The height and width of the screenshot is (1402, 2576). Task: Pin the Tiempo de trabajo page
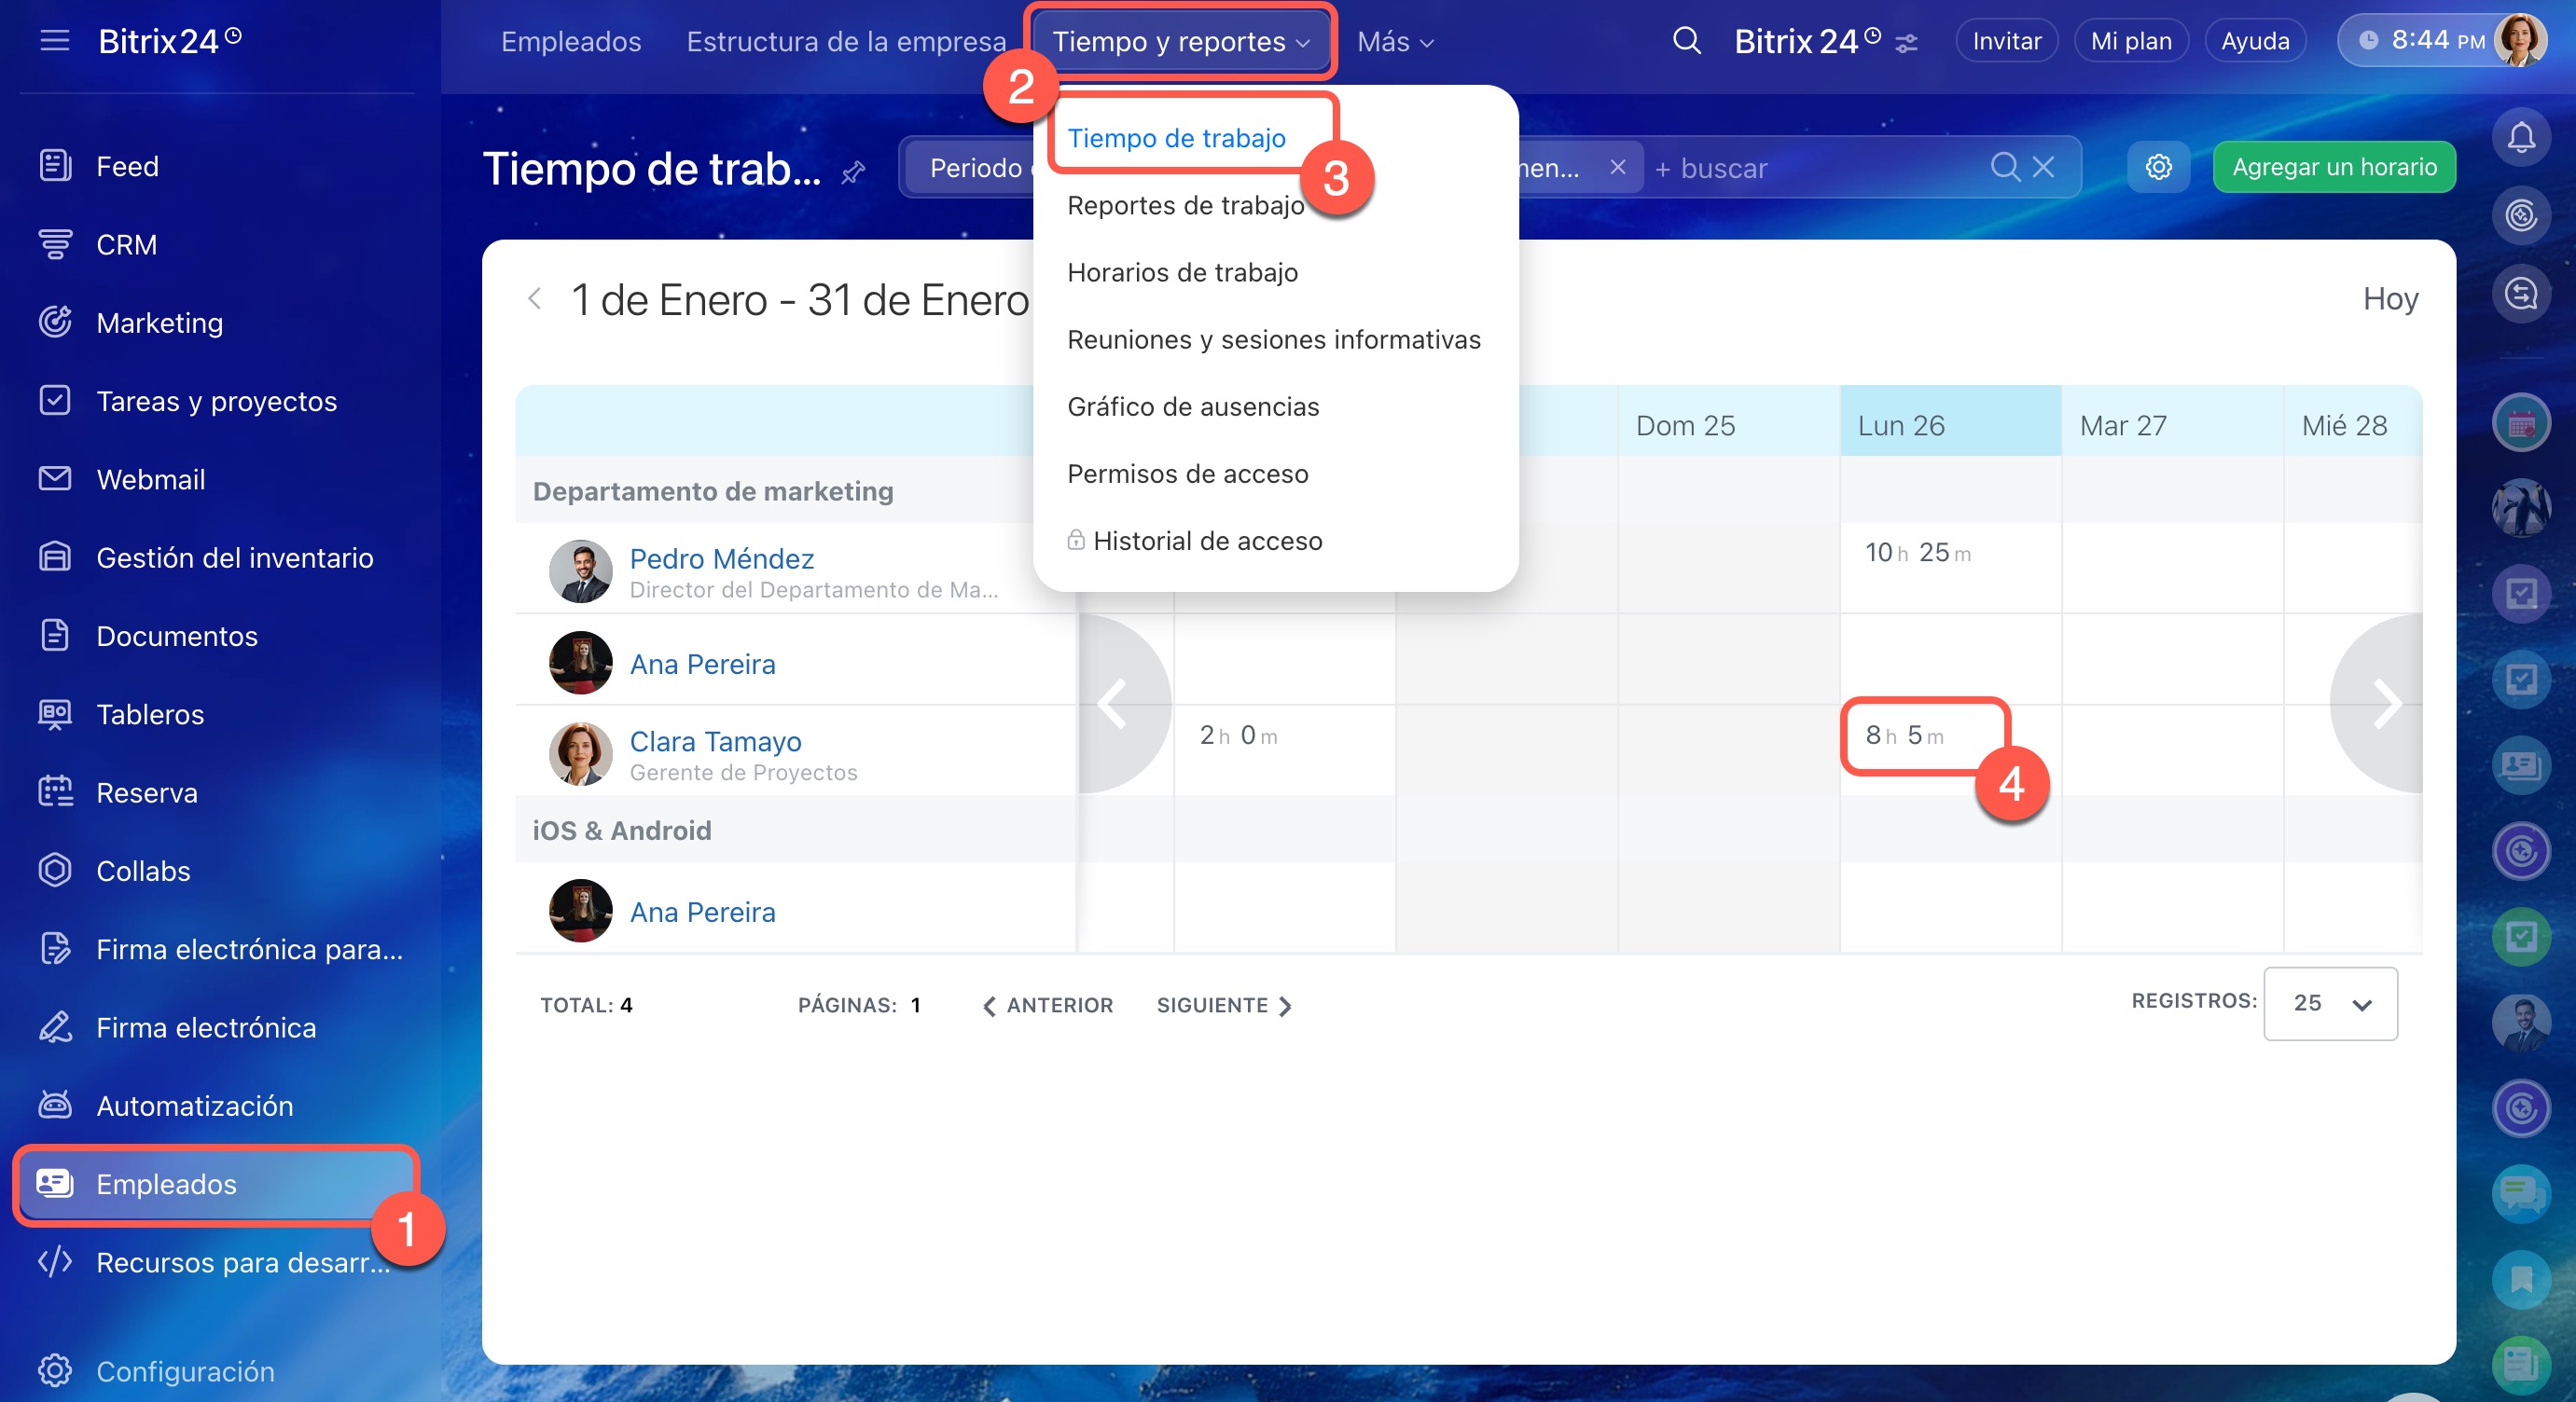click(x=853, y=172)
